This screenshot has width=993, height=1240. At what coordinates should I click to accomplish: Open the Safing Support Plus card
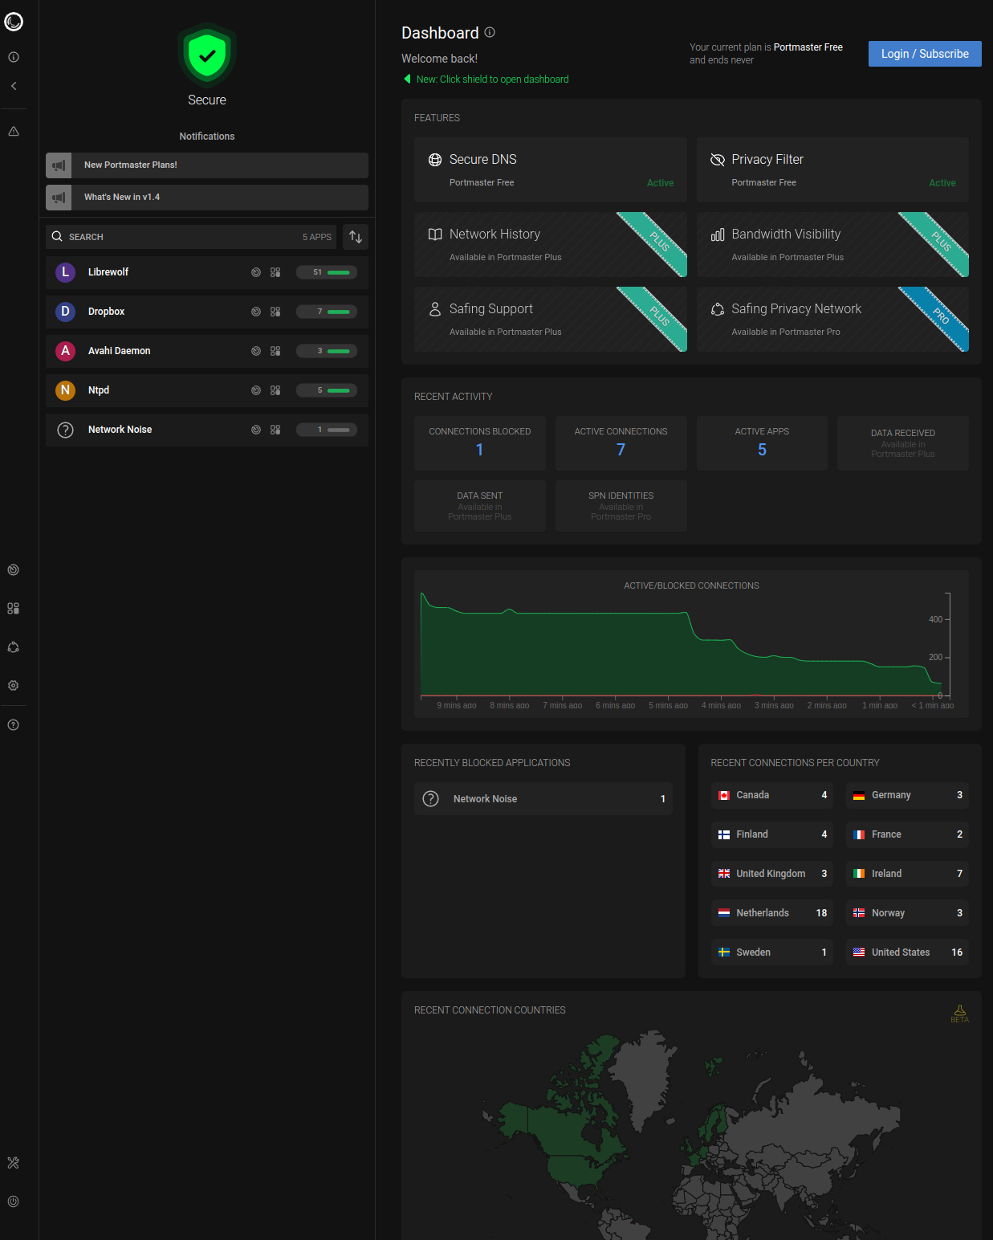[x=551, y=320]
